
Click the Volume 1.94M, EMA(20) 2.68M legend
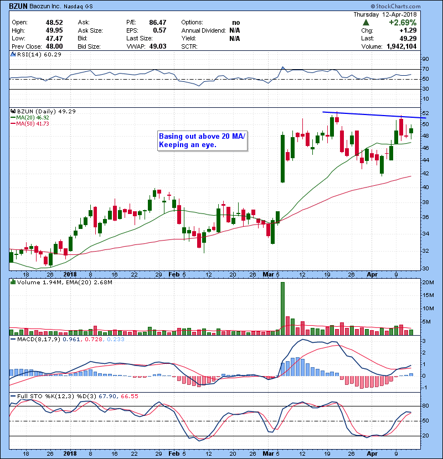click(64, 283)
